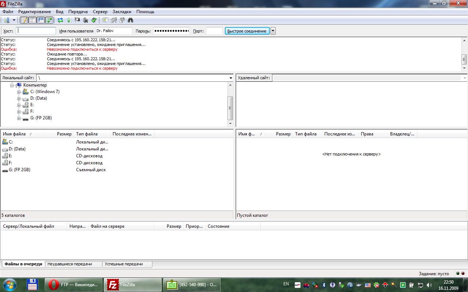Open the Помощь menu
The width and height of the screenshot is (468, 292).
(145, 12)
